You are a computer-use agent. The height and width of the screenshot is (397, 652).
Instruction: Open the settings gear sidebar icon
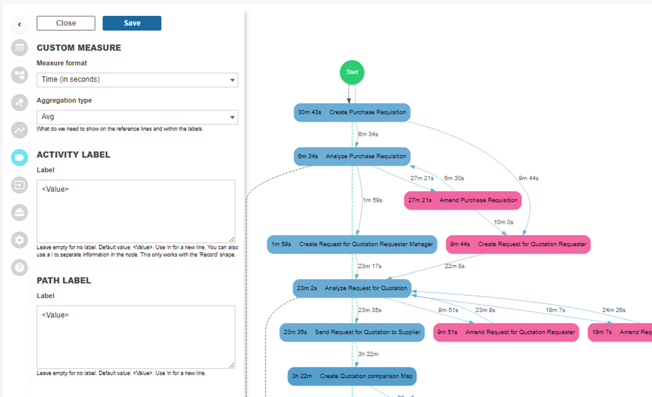point(20,240)
